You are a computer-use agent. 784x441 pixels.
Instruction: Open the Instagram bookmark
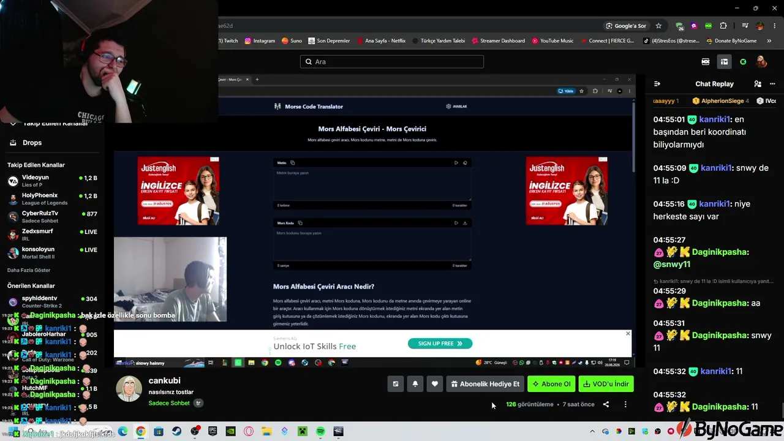point(260,41)
